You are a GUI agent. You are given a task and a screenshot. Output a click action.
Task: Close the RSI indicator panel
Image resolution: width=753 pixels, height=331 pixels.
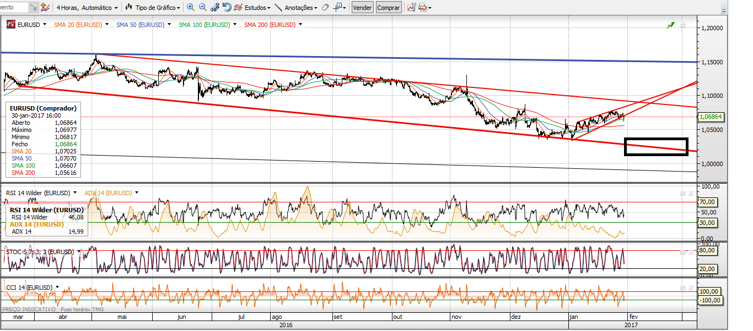(x=691, y=193)
